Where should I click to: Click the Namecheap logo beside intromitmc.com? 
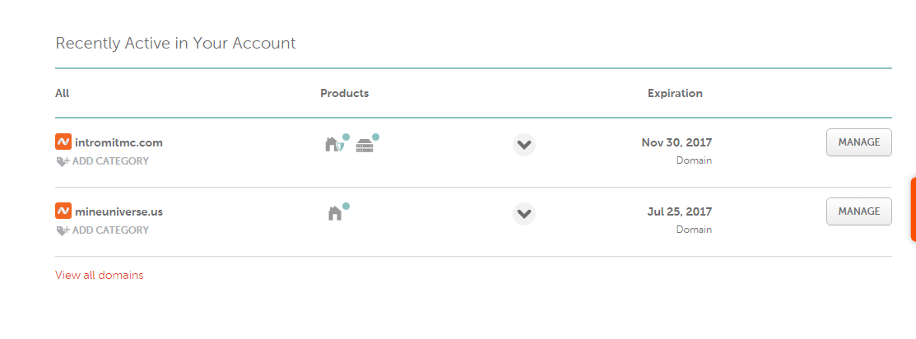[x=63, y=142]
